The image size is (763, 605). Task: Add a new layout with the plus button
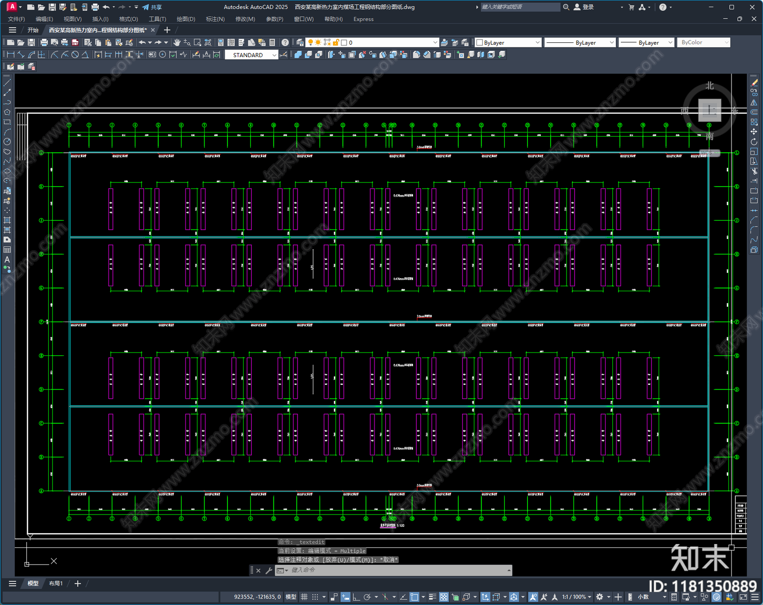tap(78, 584)
